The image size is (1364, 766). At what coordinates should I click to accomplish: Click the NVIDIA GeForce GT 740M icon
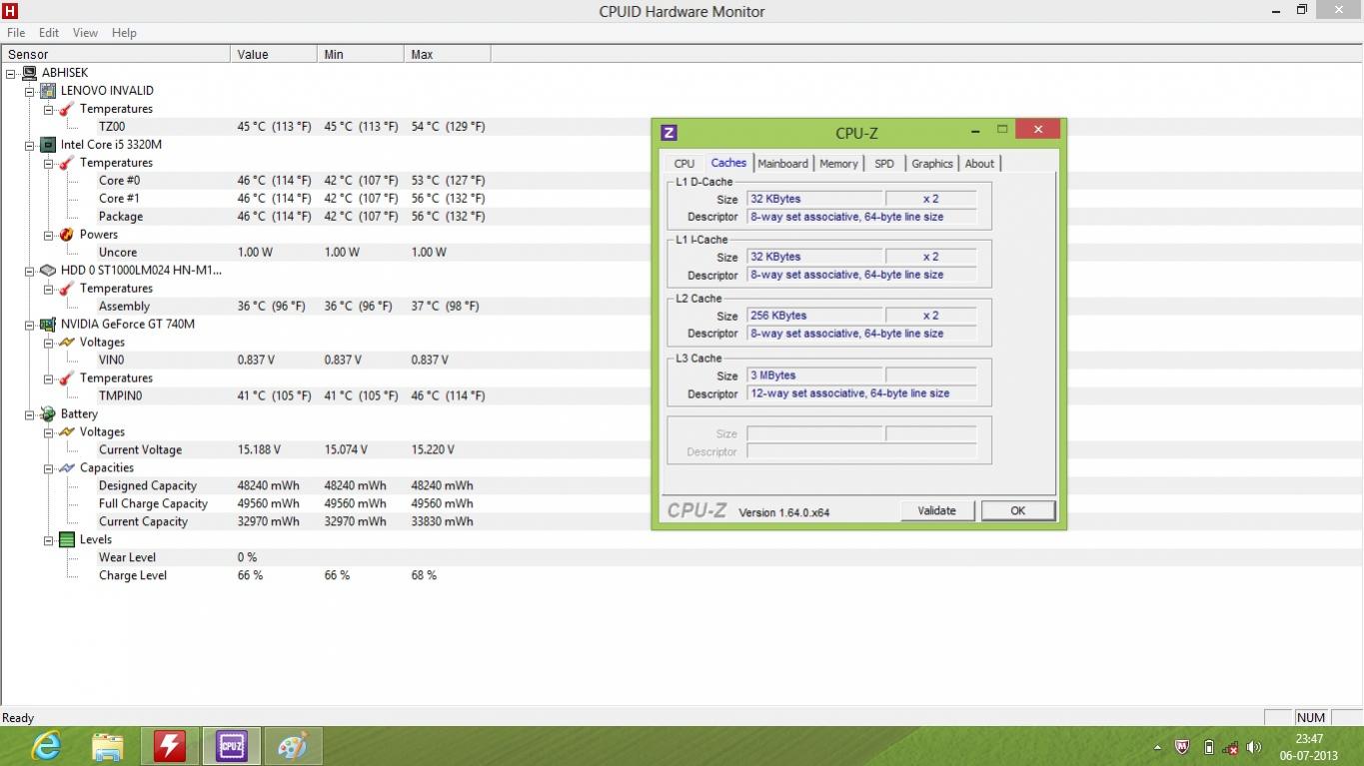click(48, 325)
